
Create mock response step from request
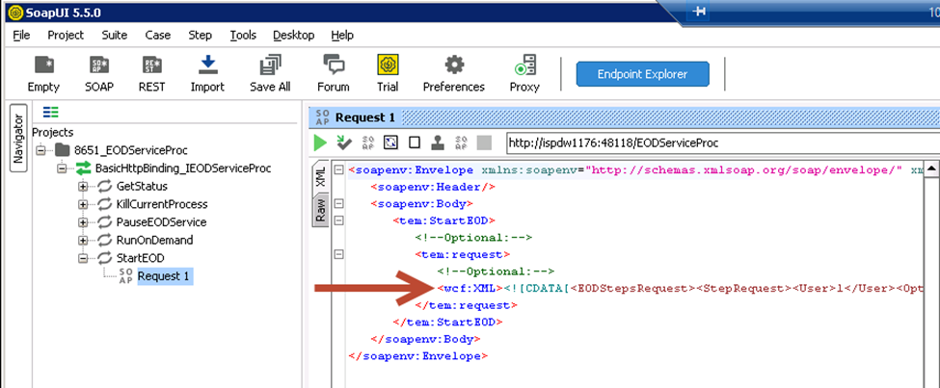click(x=367, y=142)
